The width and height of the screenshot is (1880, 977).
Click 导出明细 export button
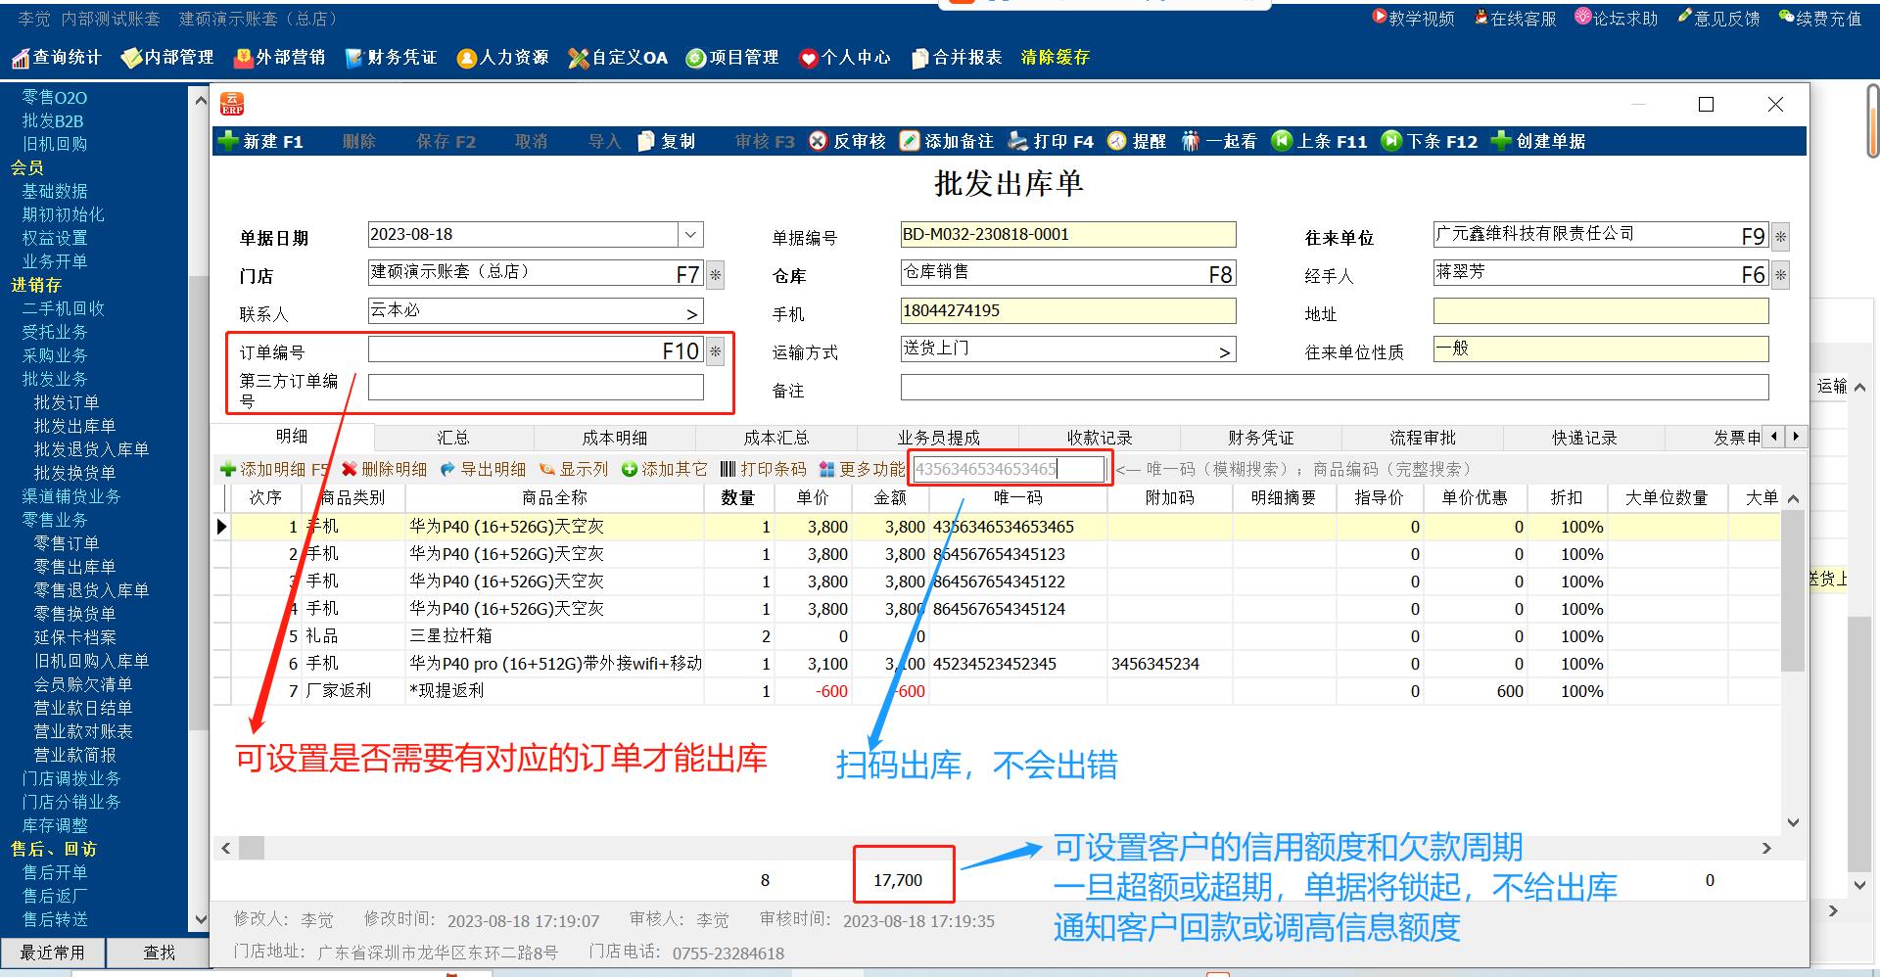(x=483, y=470)
